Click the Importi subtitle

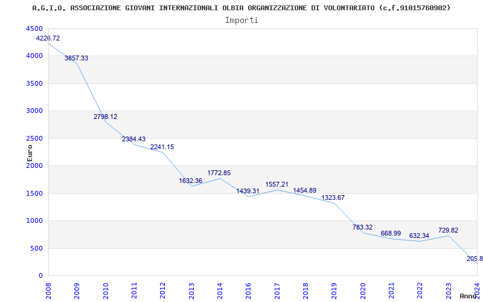[241, 21]
